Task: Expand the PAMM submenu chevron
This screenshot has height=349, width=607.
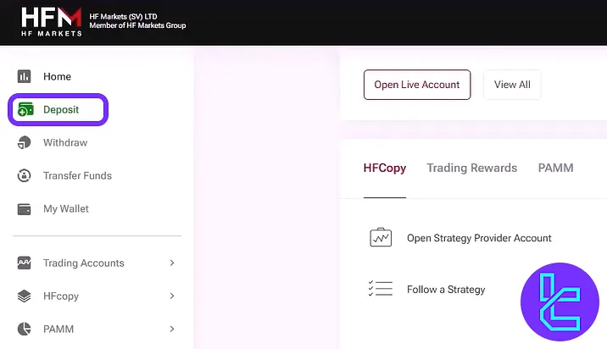Action: click(x=172, y=329)
